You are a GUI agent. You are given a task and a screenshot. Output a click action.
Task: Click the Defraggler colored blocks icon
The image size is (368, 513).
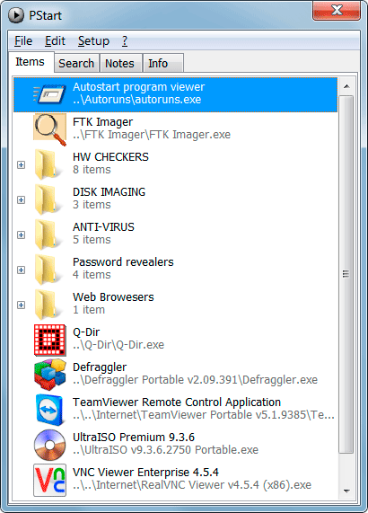(50, 375)
